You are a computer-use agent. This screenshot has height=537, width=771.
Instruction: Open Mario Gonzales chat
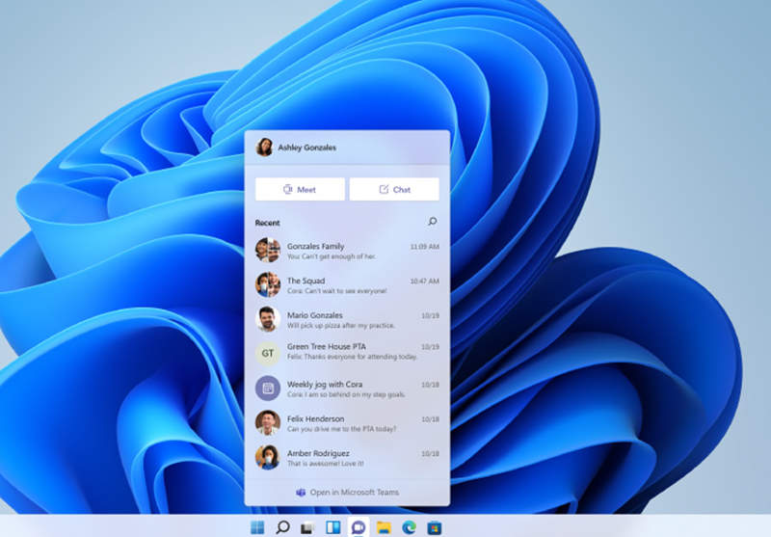(x=347, y=319)
